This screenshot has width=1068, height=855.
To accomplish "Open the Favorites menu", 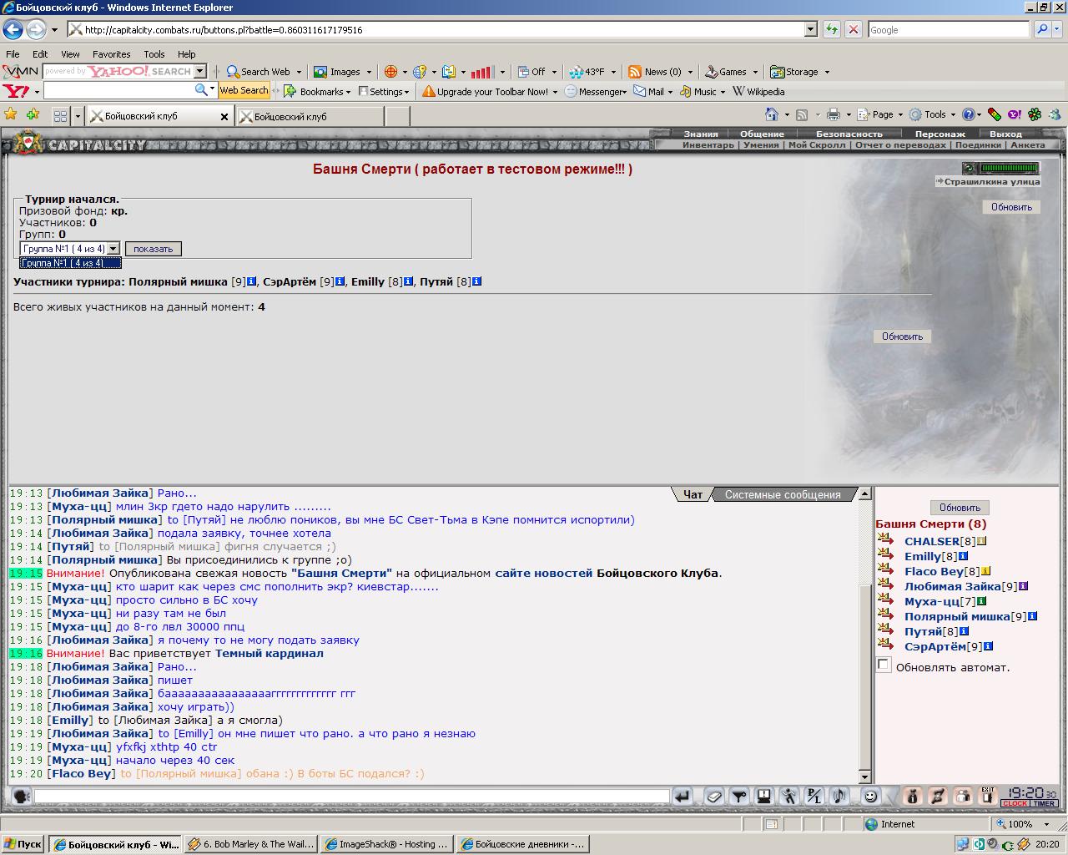I will 111,53.
